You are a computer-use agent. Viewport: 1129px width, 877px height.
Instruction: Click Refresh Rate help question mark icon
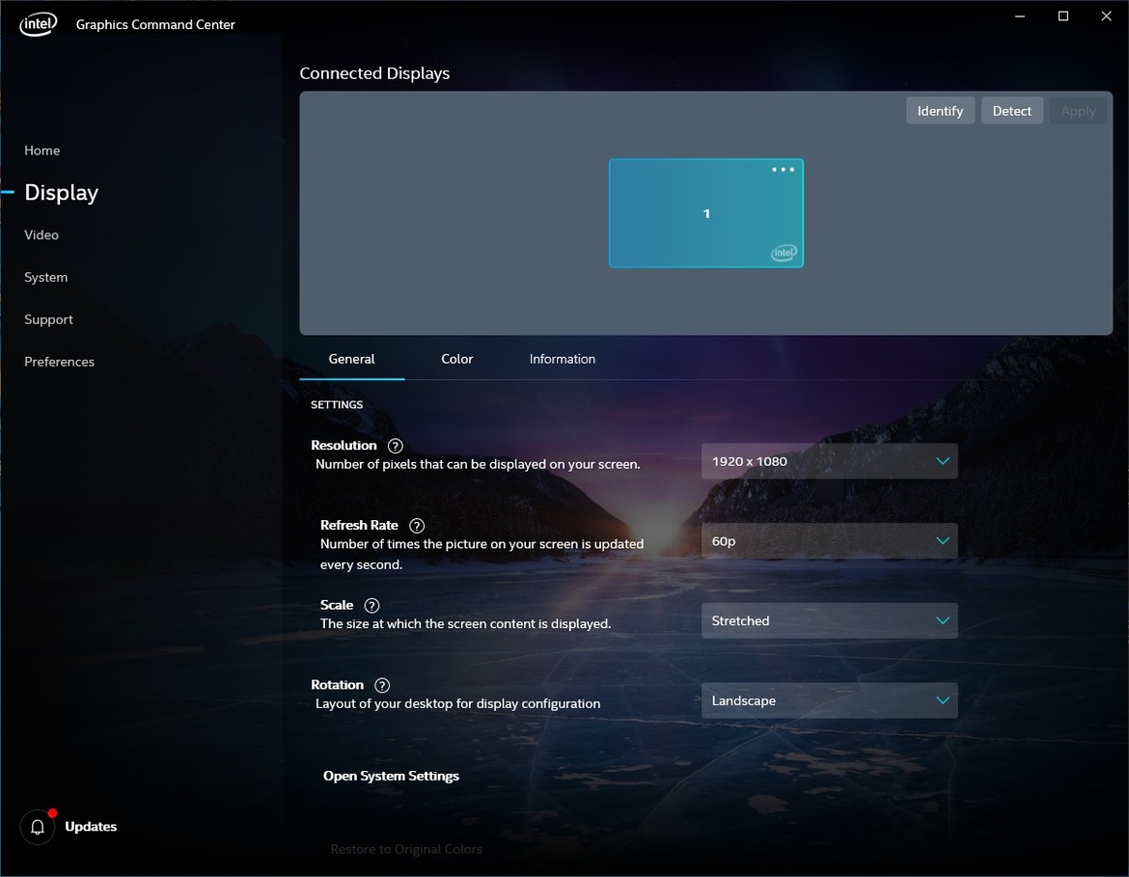coord(416,526)
